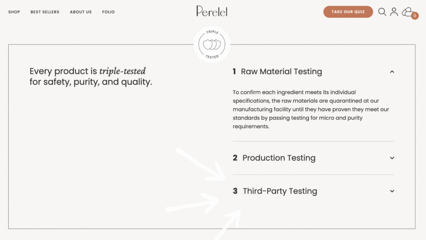Open the Best Sellers menu item
This screenshot has height=240, width=426.
45,12
